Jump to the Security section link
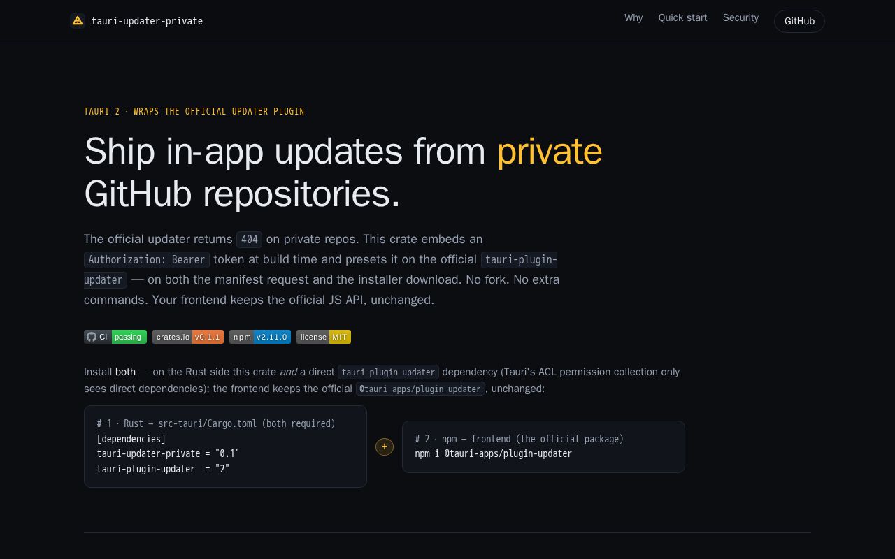Screen dimensions: 895x559 point(740,18)
